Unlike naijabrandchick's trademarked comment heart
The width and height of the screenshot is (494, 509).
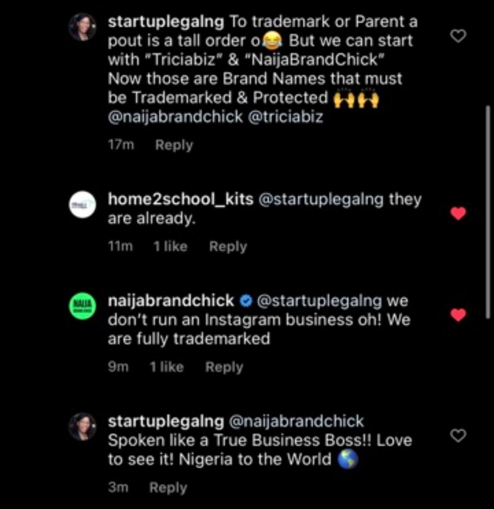pyautogui.click(x=458, y=315)
